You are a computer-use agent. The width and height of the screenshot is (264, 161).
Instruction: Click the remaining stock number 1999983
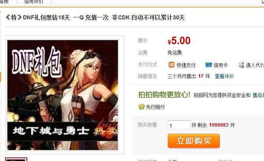(x=219, y=125)
